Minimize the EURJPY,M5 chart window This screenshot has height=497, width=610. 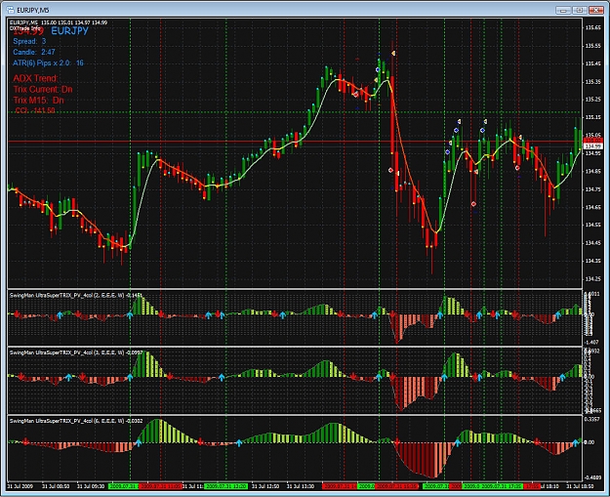click(x=563, y=10)
